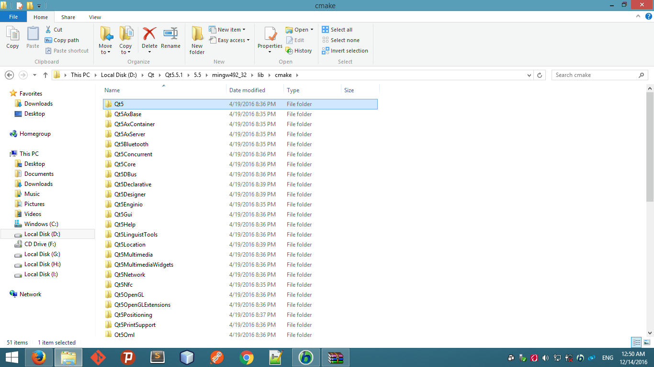Click the Edit button in Open group
The image size is (654, 367).
[295, 40]
